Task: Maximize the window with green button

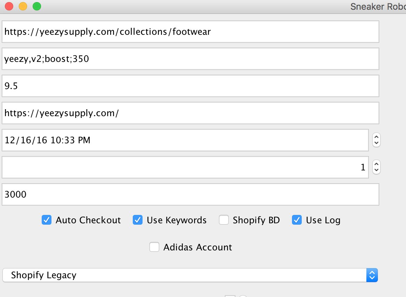Action: point(37,6)
